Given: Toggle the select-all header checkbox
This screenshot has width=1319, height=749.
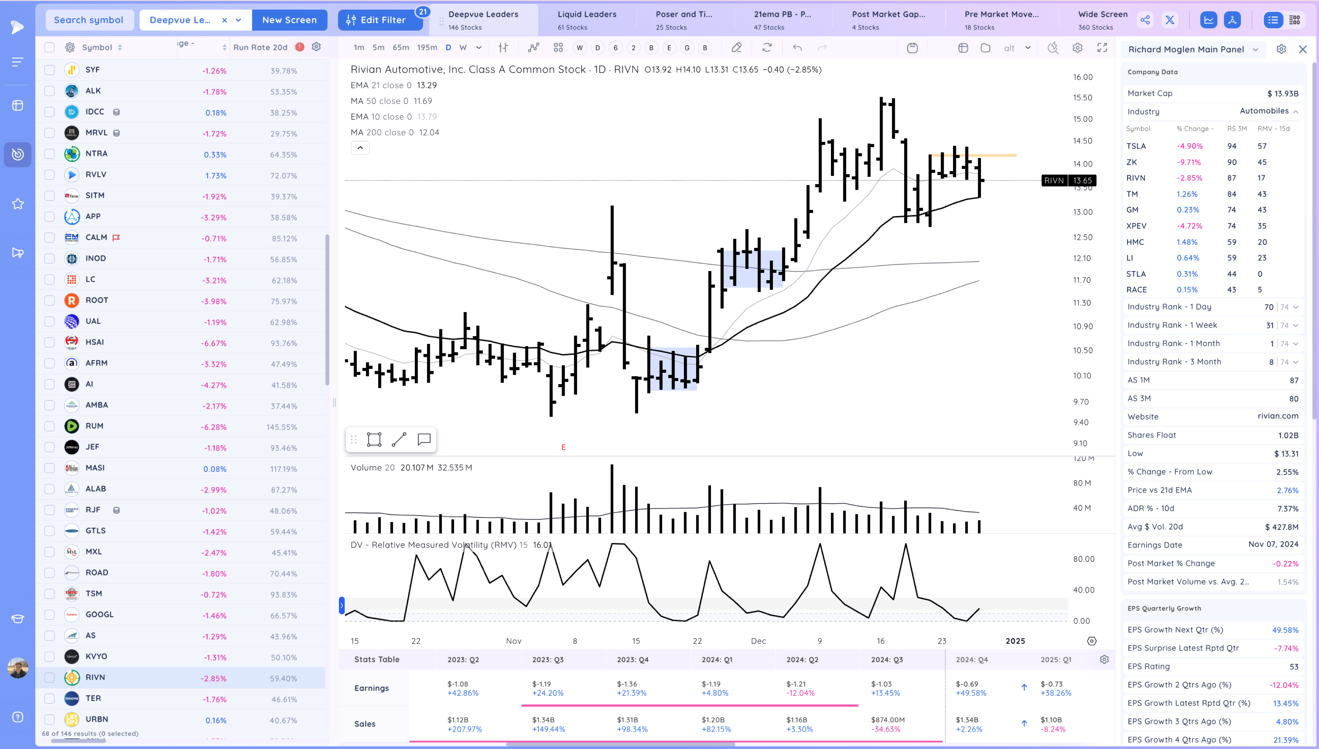Looking at the screenshot, I should tap(49, 47).
